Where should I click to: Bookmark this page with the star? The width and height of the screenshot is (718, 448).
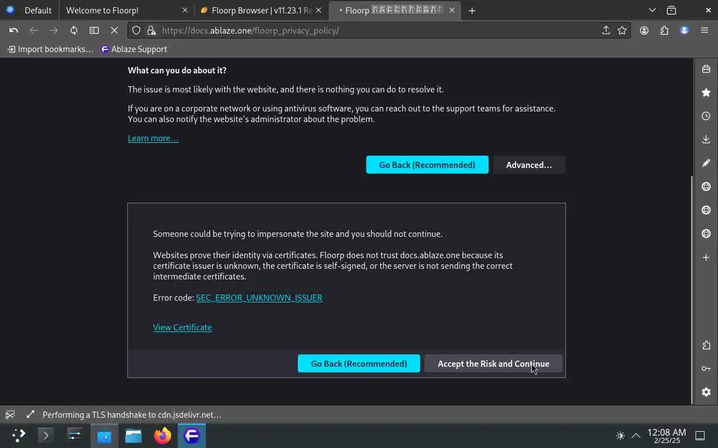(x=622, y=30)
